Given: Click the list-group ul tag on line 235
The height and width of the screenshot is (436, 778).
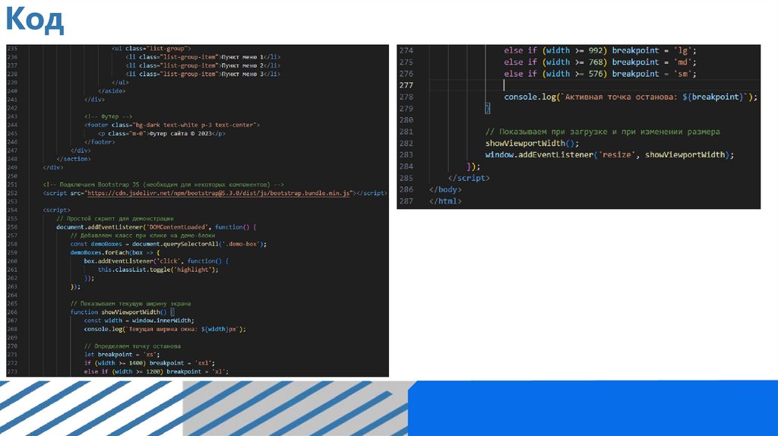Looking at the screenshot, I should (151, 49).
